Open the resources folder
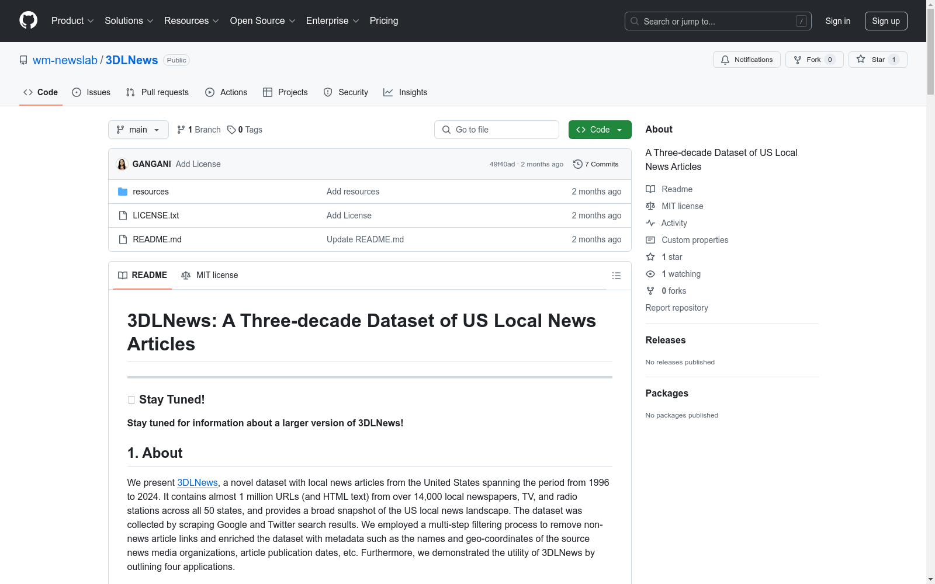The height and width of the screenshot is (584, 935). [x=151, y=192]
